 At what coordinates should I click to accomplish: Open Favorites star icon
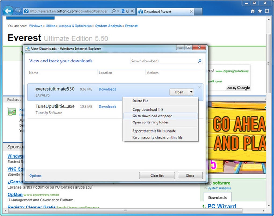pos(260,11)
